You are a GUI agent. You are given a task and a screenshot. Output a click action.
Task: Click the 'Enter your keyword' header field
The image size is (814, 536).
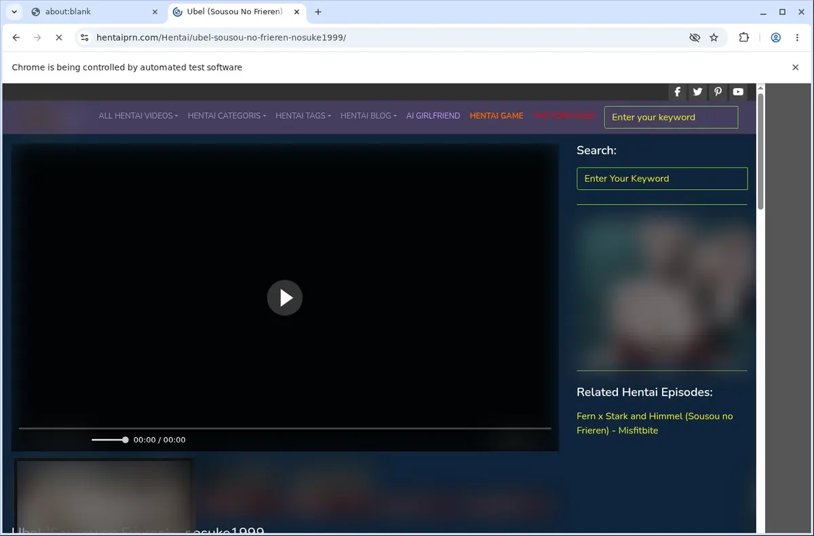coord(671,117)
